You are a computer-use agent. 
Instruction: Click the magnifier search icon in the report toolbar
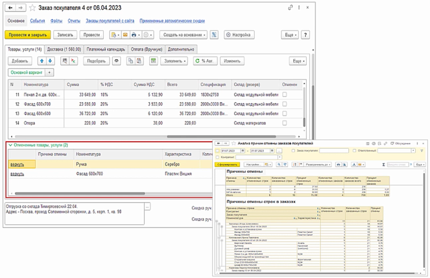279,165
